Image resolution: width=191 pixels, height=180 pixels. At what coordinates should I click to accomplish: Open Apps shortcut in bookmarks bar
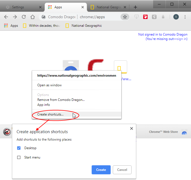pyautogui.click(x=11, y=26)
